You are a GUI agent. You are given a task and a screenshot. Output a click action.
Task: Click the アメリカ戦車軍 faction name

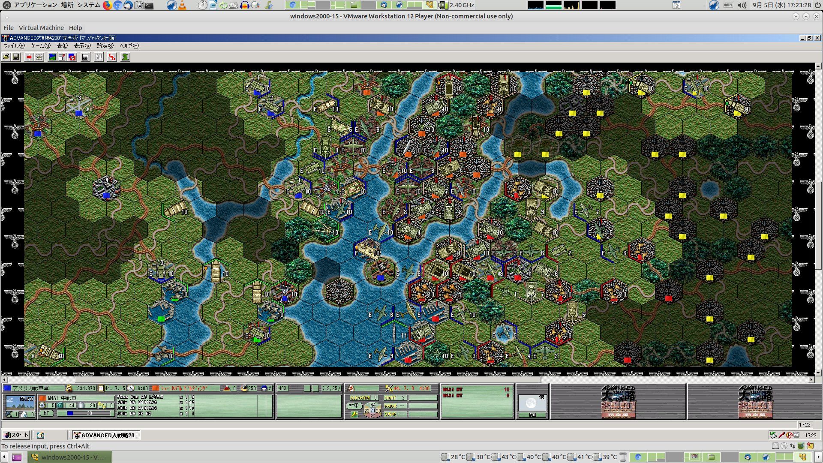coord(30,388)
